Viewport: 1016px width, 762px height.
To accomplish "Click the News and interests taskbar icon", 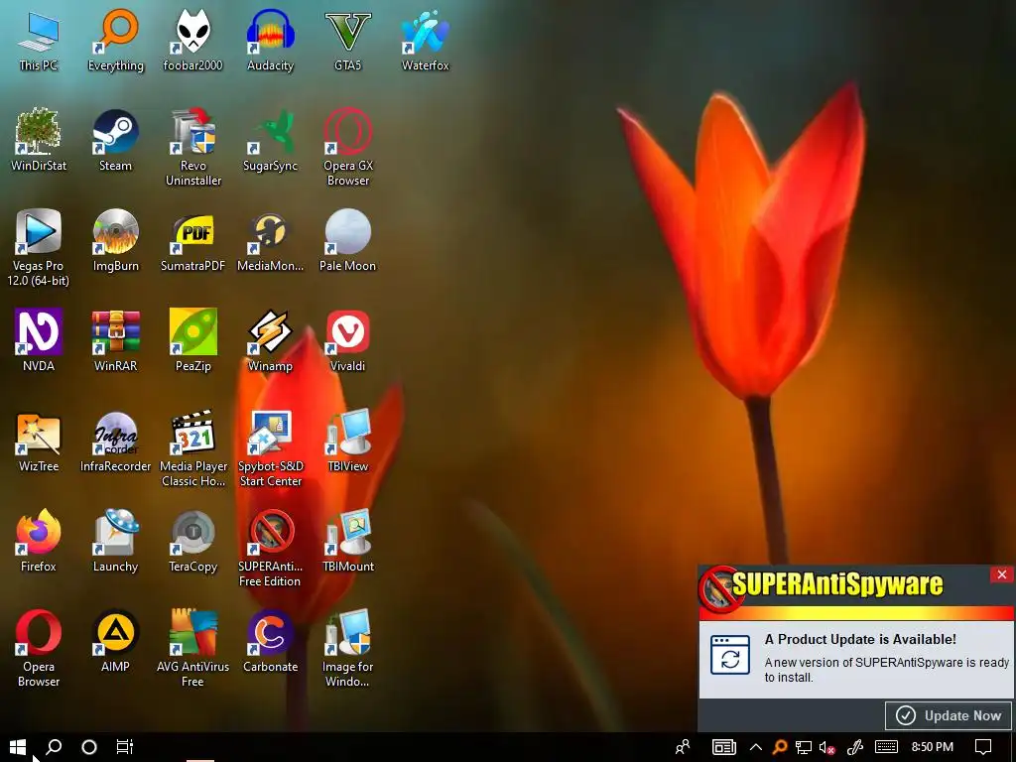I will point(723,747).
